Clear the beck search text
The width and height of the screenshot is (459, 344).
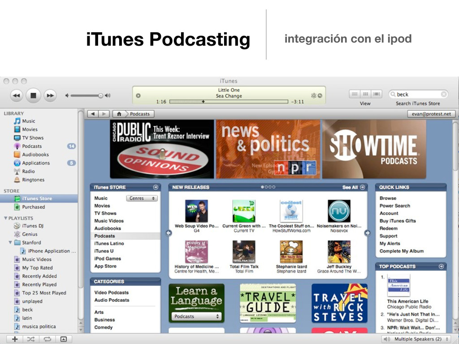[x=444, y=94]
